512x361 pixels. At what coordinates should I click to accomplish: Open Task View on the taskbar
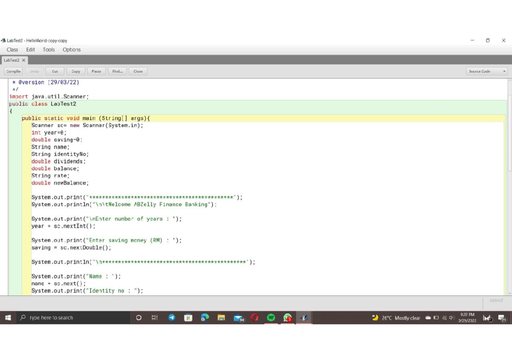point(155,318)
